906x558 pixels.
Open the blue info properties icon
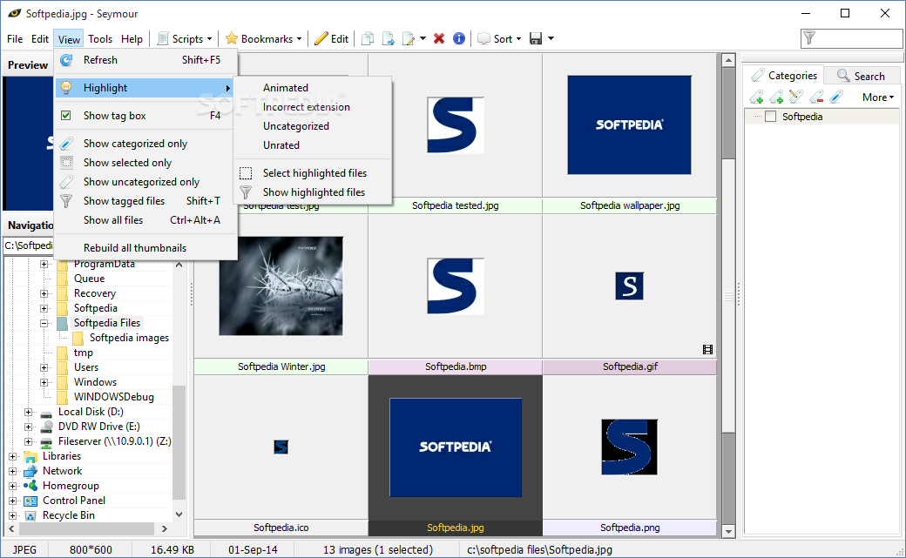coord(459,38)
